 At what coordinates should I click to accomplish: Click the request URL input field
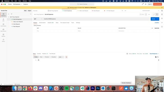[x=97, y=19]
